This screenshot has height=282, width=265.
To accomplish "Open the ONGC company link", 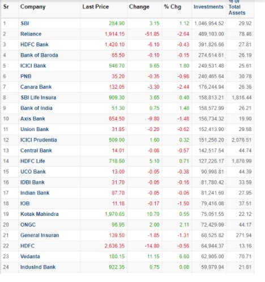I will (28, 225).
